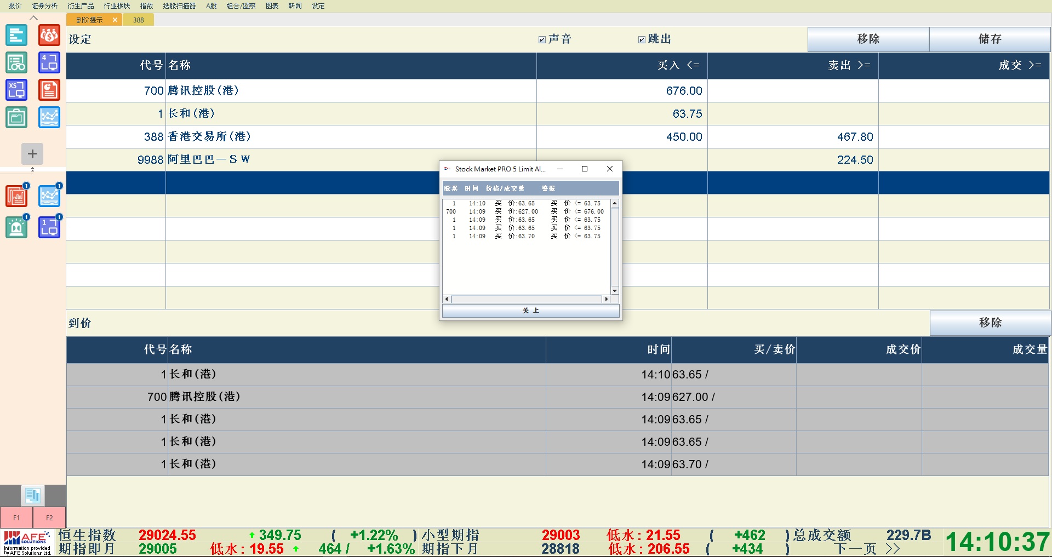Open the red pie chart report icon
1052x557 pixels.
(49, 90)
